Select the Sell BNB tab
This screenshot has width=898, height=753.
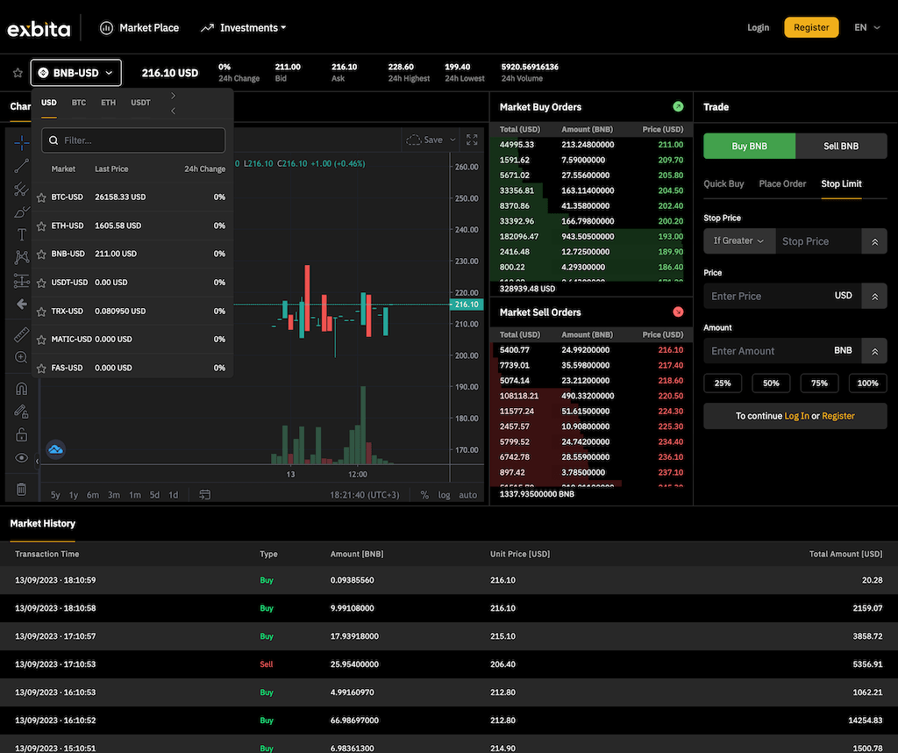(x=841, y=147)
